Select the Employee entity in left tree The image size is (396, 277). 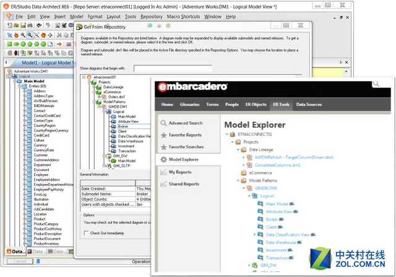tap(41, 175)
